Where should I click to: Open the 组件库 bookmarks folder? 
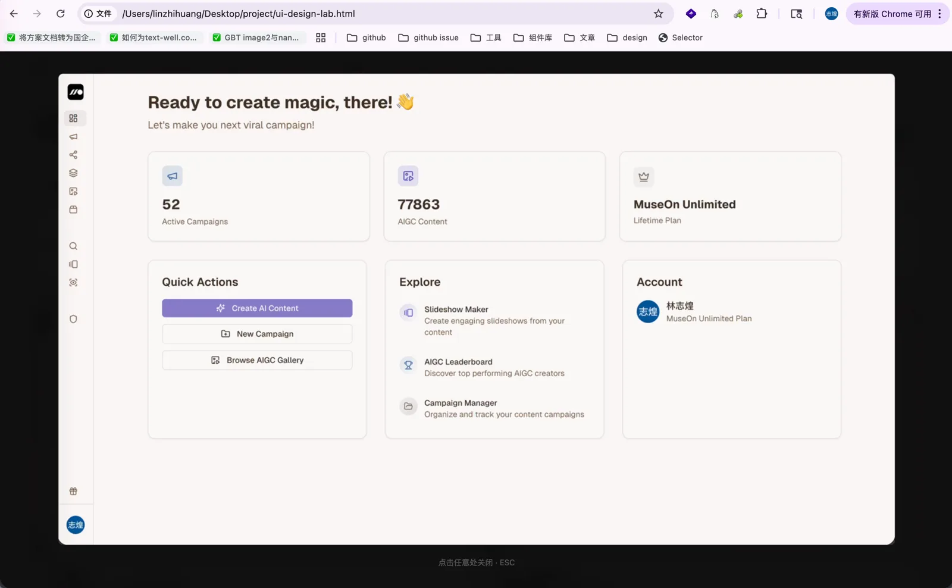(x=533, y=37)
